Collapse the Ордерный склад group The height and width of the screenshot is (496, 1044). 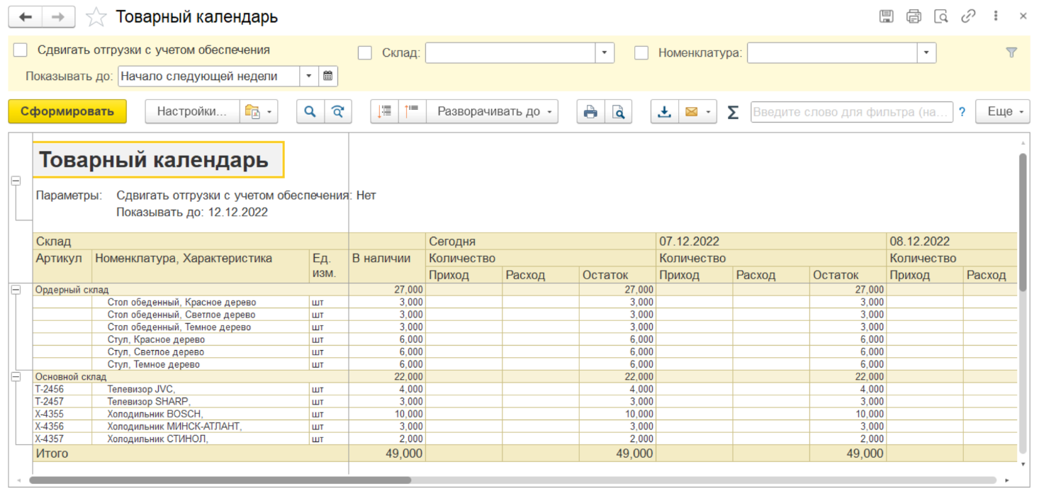(x=16, y=289)
